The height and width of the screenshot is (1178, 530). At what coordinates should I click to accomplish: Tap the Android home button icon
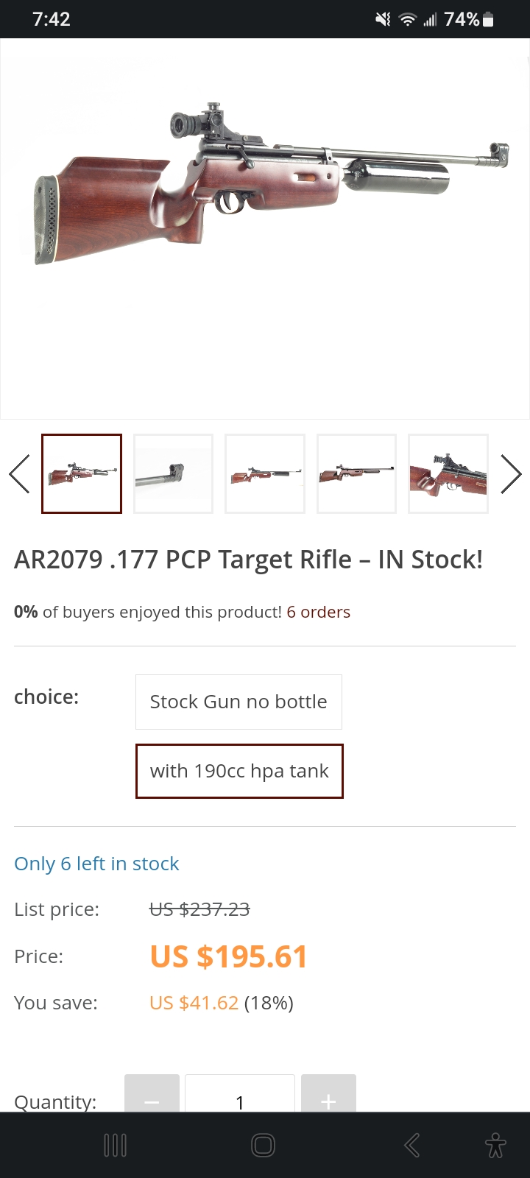coord(263,1146)
